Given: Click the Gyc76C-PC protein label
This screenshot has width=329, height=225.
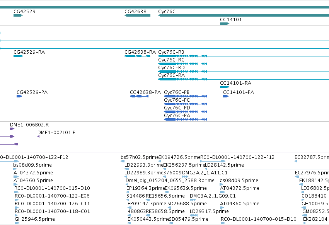Looking at the screenshot, I should (177, 100).
